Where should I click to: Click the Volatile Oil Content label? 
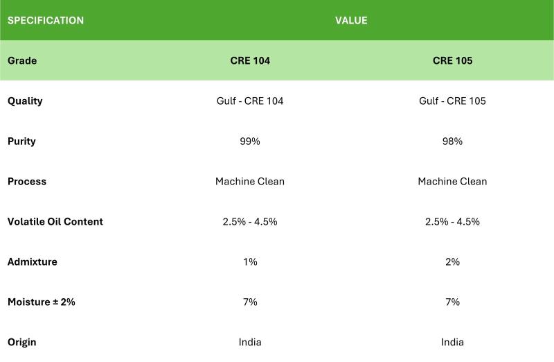(55, 221)
